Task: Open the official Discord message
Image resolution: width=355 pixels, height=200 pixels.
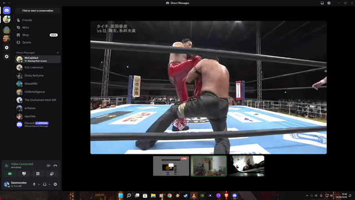Action: (38, 124)
